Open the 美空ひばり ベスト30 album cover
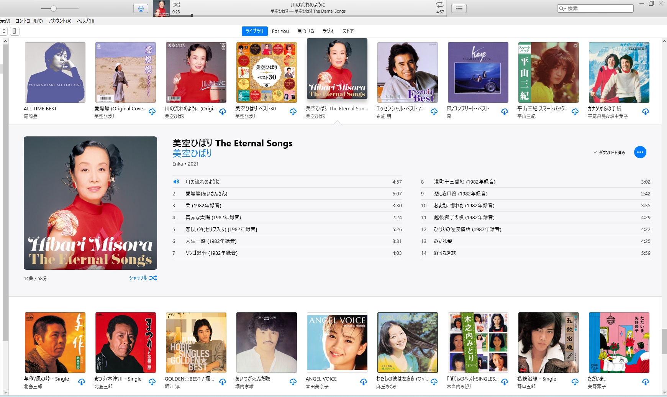Screen dimensions: 667x397 point(267,72)
